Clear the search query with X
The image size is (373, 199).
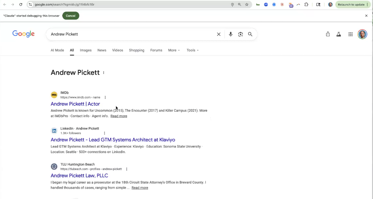(219, 34)
